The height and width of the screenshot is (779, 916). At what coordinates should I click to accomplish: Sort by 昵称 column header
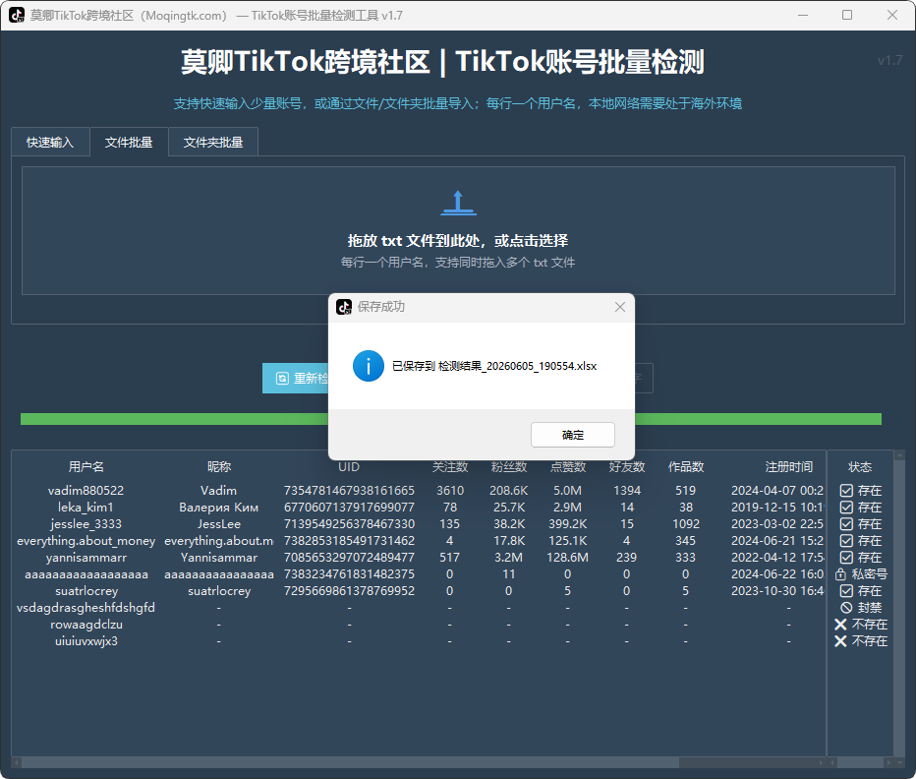tap(219, 466)
